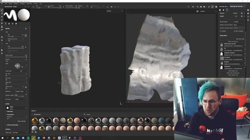The width and height of the screenshot is (250, 140).
Task: Click Select height map button
Action: click(x=233, y=71)
